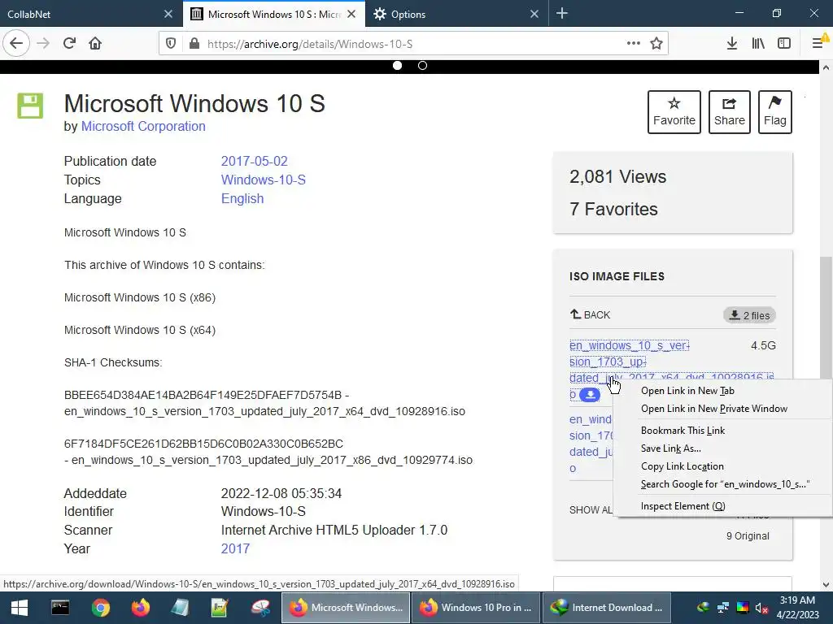Select Save Link As...
Screen dimensions: 833x624
coord(670,448)
